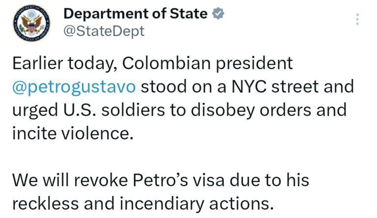Click the @StateDept handle
Image resolution: width=377 pixels, height=218 pixels.
pos(104,31)
